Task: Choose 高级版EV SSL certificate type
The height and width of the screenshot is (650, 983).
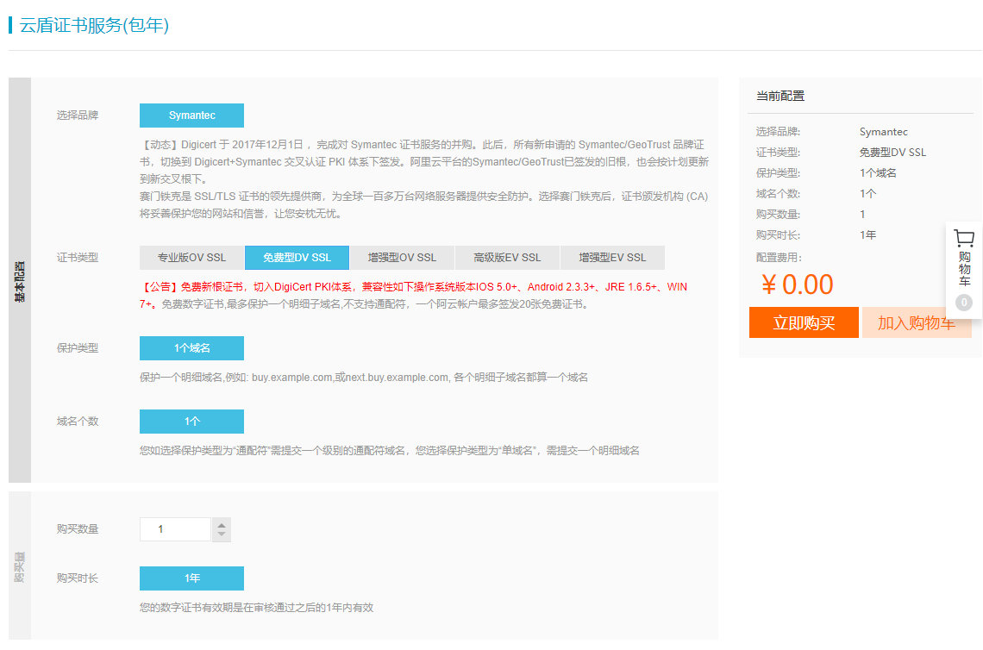Action: click(x=507, y=258)
